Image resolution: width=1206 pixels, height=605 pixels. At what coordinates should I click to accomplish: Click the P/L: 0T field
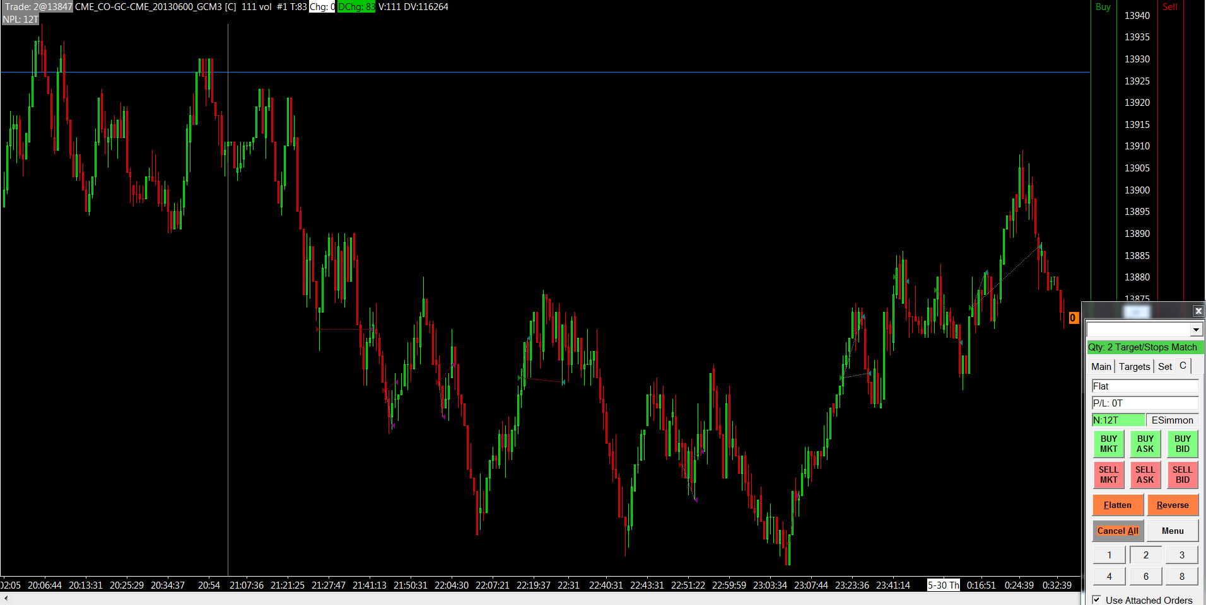tap(1145, 403)
